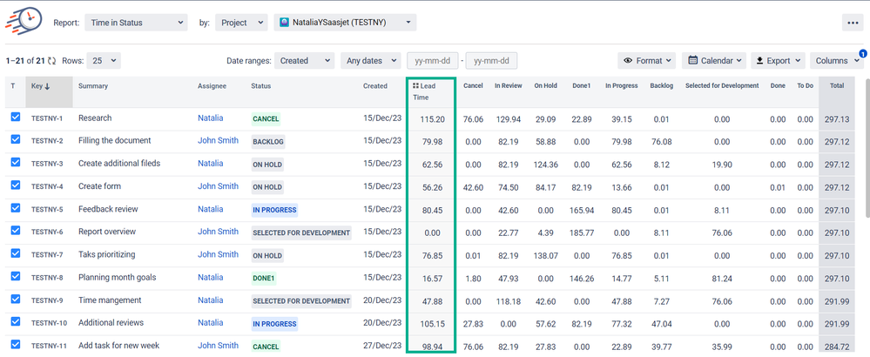Click the eye icon on Format button

(x=628, y=61)
